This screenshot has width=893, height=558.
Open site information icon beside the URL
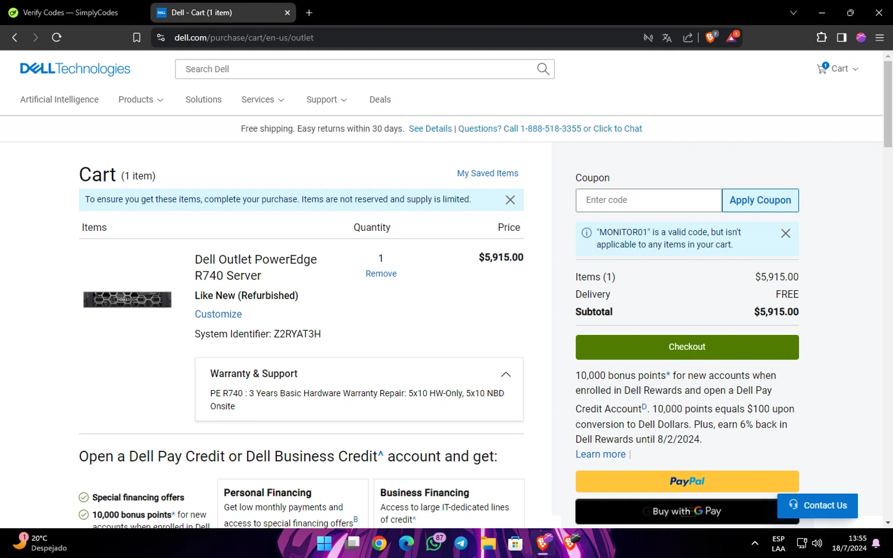161,37
